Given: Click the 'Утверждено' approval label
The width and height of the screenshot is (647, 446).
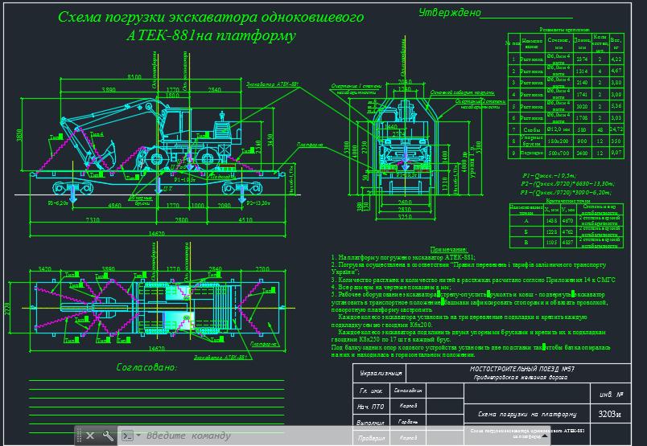Looking at the screenshot, I should click(x=450, y=13).
